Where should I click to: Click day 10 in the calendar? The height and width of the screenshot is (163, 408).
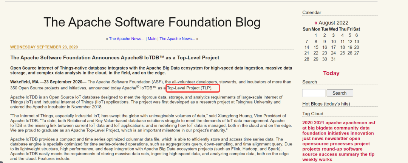click(333, 41)
